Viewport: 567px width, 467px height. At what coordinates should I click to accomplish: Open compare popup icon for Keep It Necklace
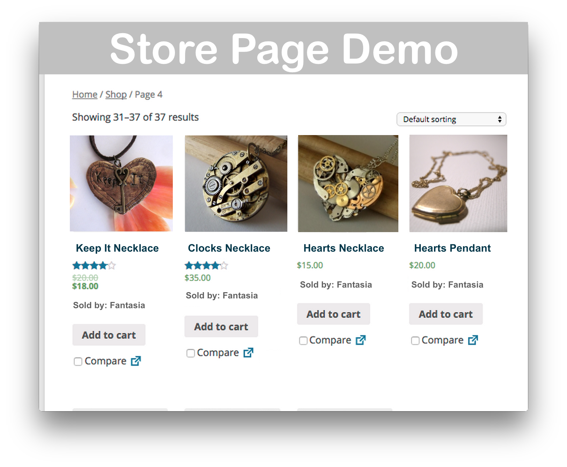click(x=136, y=361)
